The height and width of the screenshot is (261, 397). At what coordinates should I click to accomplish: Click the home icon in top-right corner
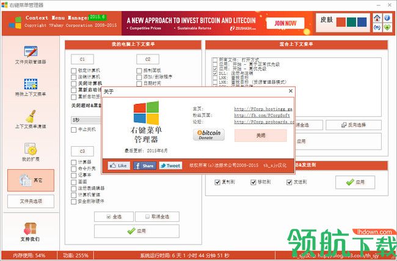(x=377, y=18)
